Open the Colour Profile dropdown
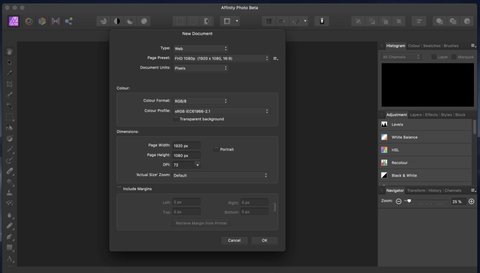The width and height of the screenshot is (480, 273). (x=221, y=111)
